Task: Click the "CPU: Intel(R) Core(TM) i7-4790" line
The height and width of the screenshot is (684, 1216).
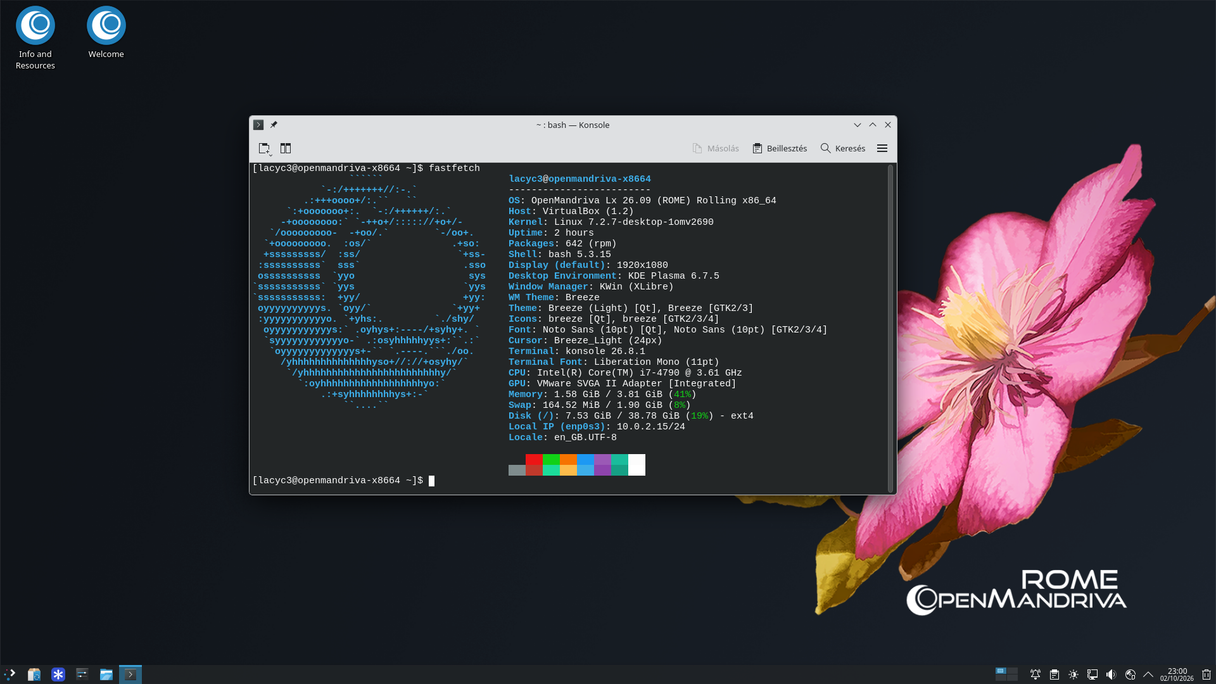Action: [625, 373]
